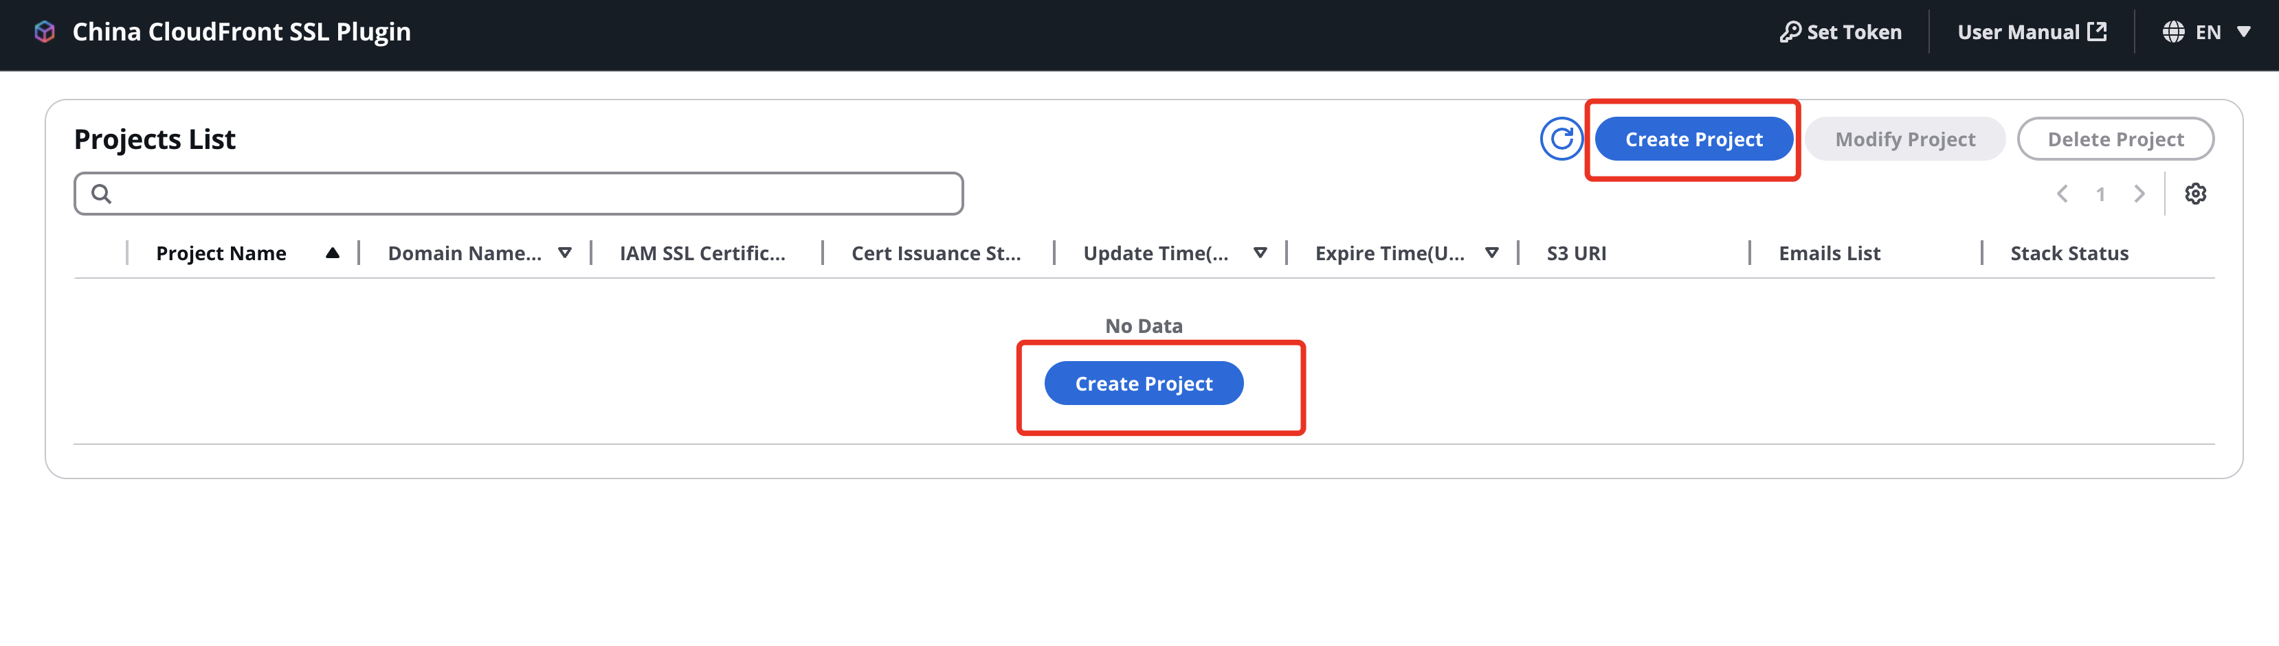The height and width of the screenshot is (646, 2279).
Task: Sort by Project Name ascending arrow
Action: (333, 253)
